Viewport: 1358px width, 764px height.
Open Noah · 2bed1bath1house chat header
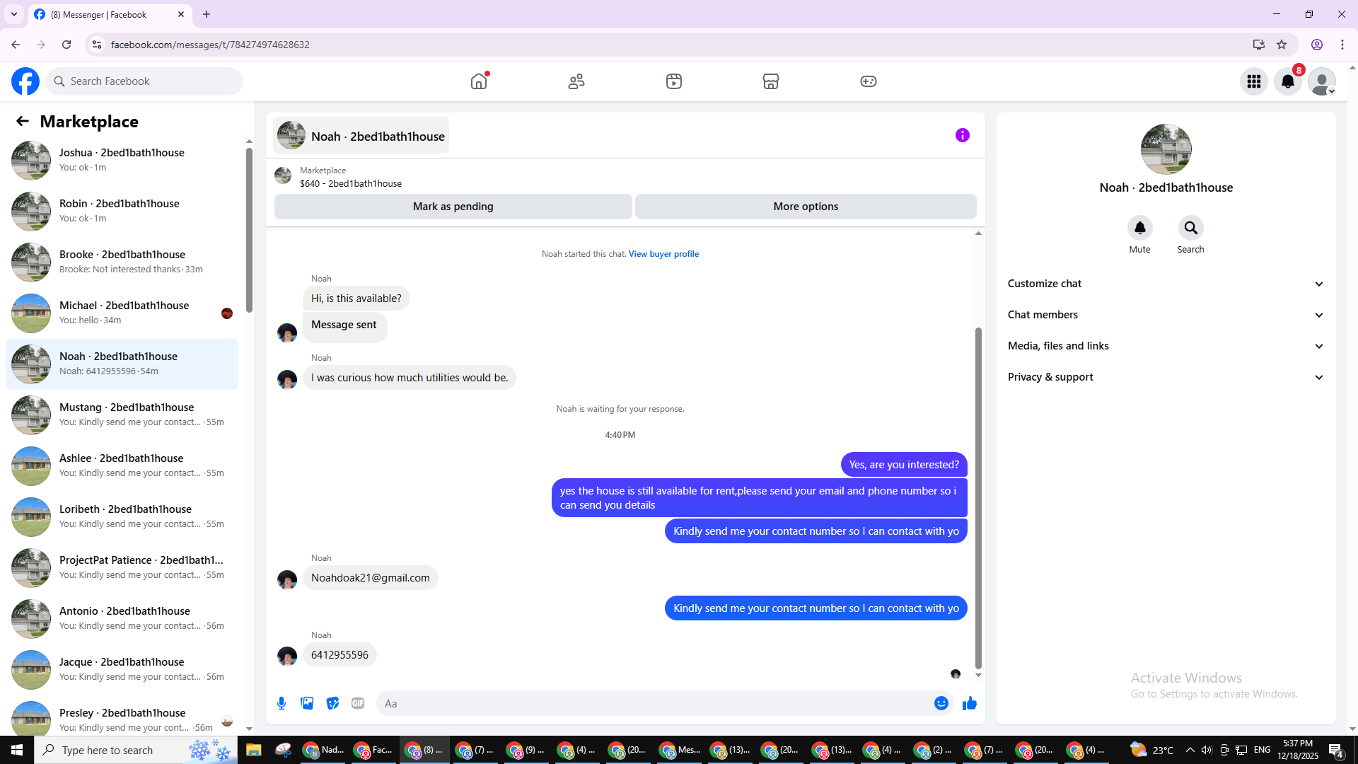(x=361, y=136)
